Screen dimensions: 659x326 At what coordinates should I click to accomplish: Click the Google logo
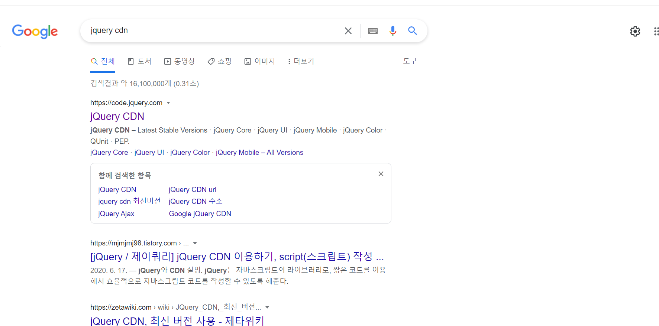pos(35,31)
